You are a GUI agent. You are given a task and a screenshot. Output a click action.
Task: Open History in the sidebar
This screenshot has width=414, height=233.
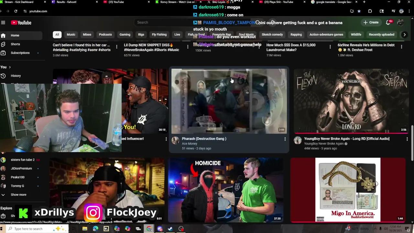tap(21, 76)
